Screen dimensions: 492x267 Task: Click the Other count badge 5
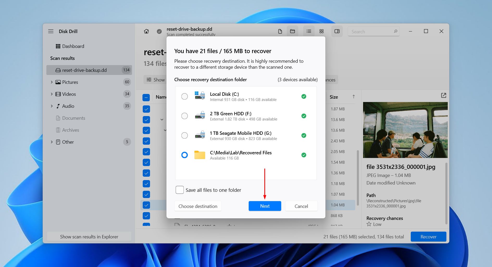coord(127,142)
